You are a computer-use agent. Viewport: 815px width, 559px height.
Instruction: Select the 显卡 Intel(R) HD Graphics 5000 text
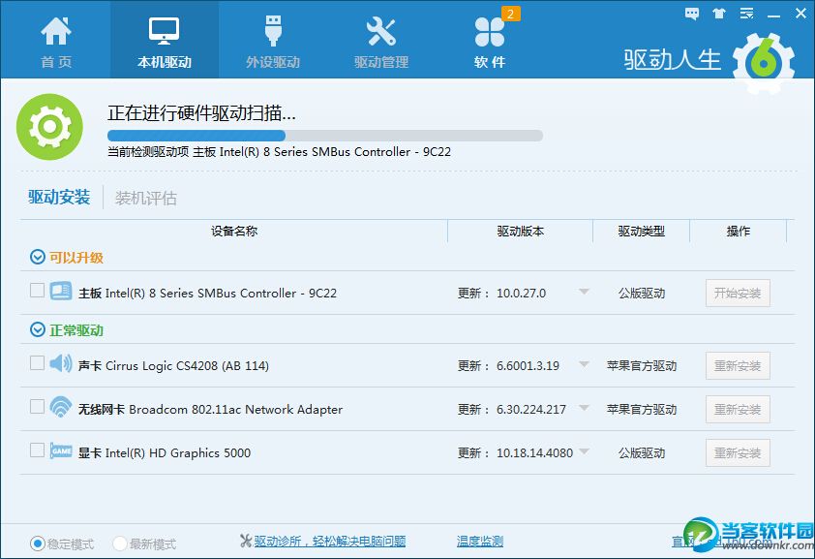click(x=165, y=453)
